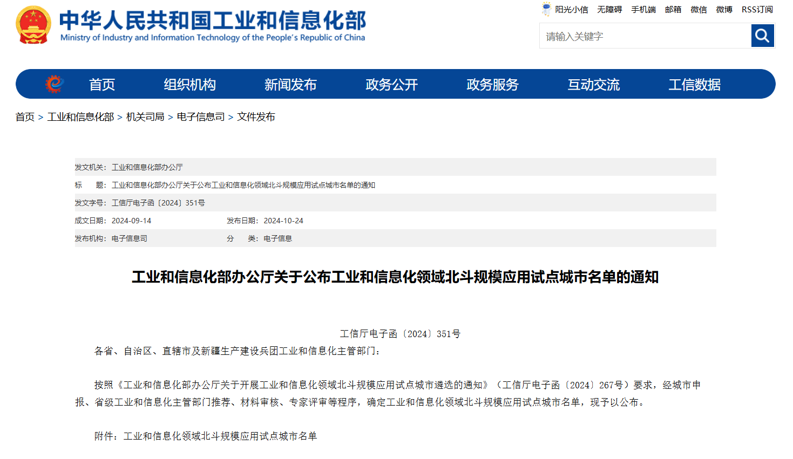Click the 附件 attachment line
793x459 pixels.
click(x=206, y=436)
